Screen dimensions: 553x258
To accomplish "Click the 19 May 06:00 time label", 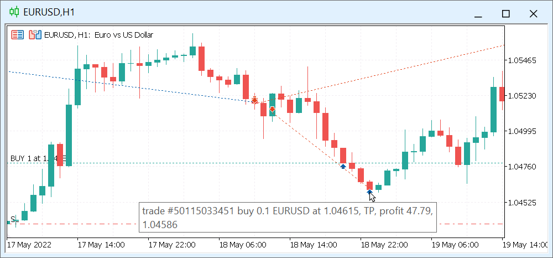I will tap(455, 245).
